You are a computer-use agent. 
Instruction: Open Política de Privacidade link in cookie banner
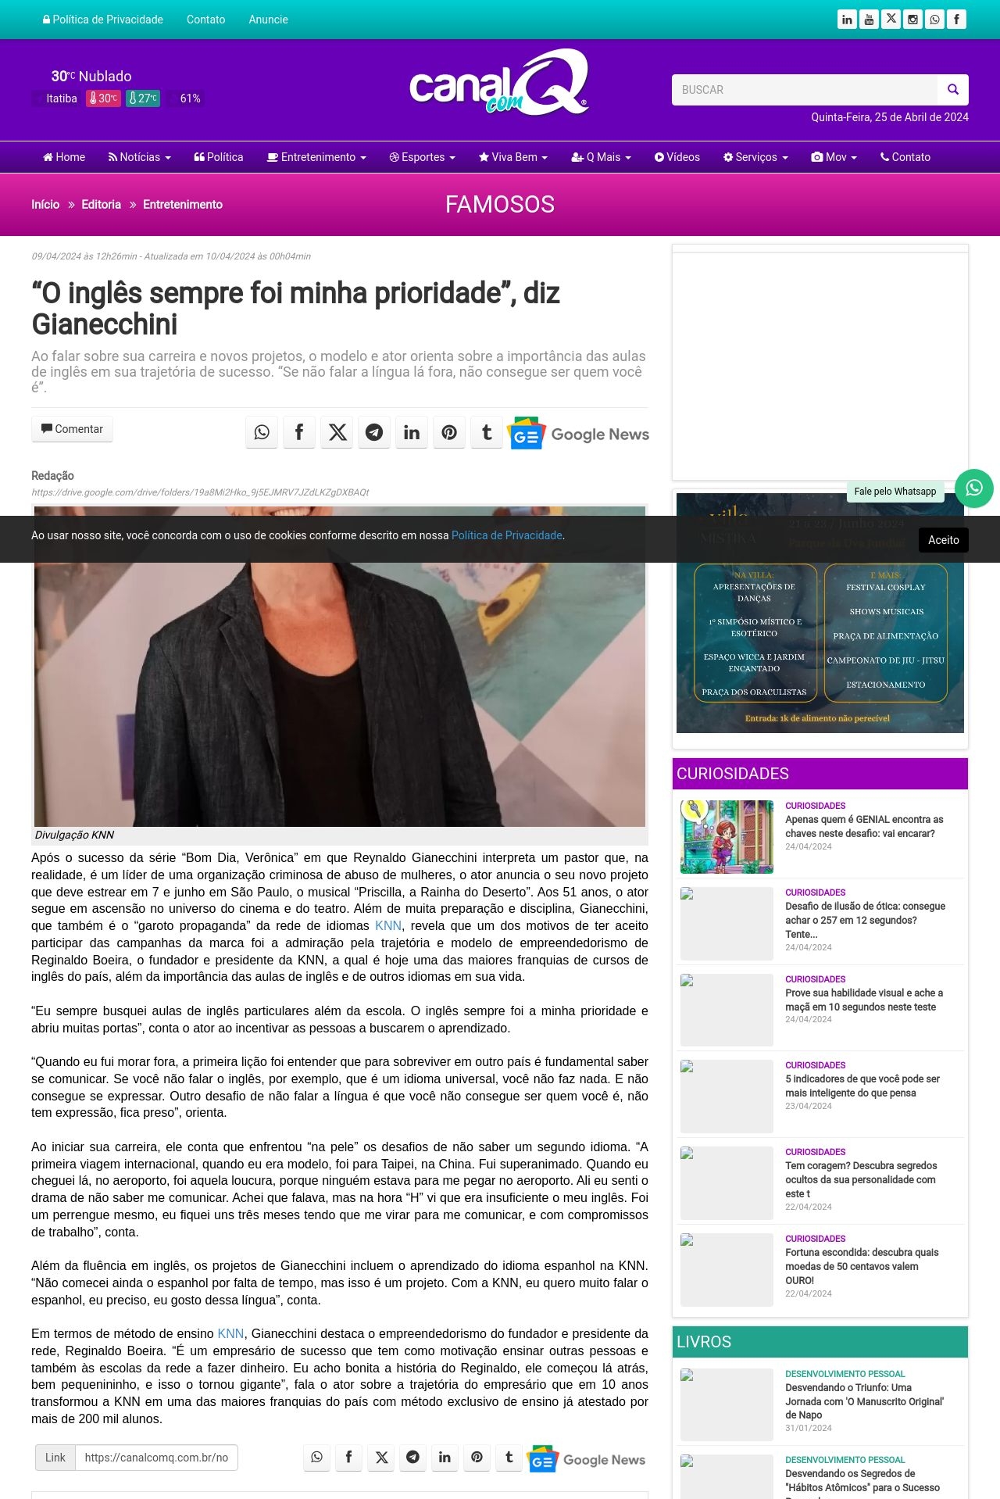[x=507, y=535]
